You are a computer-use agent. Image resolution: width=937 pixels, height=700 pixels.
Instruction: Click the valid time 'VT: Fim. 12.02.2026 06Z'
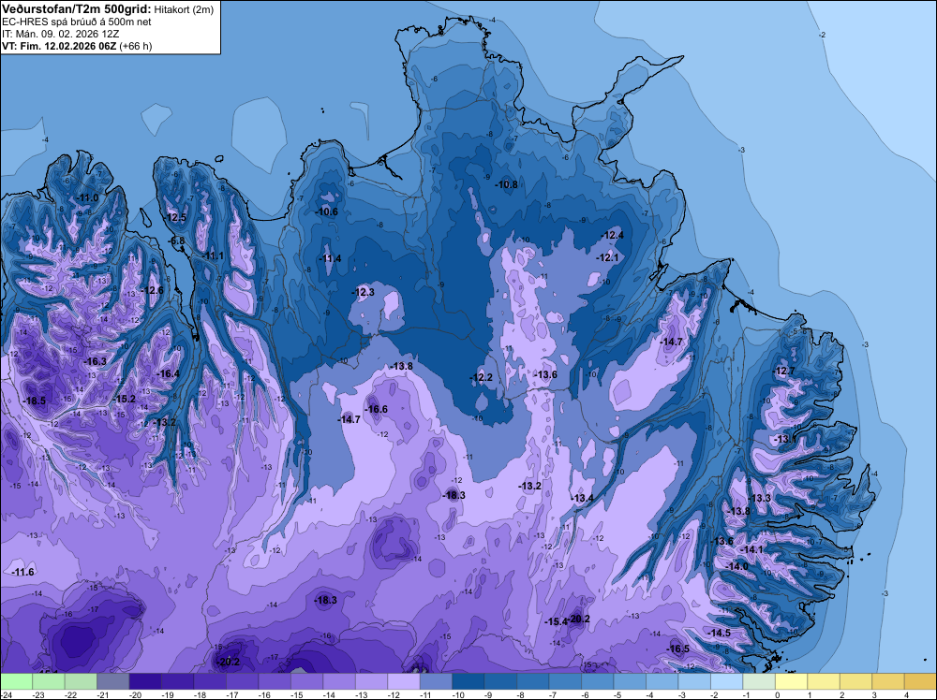click(x=59, y=46)
